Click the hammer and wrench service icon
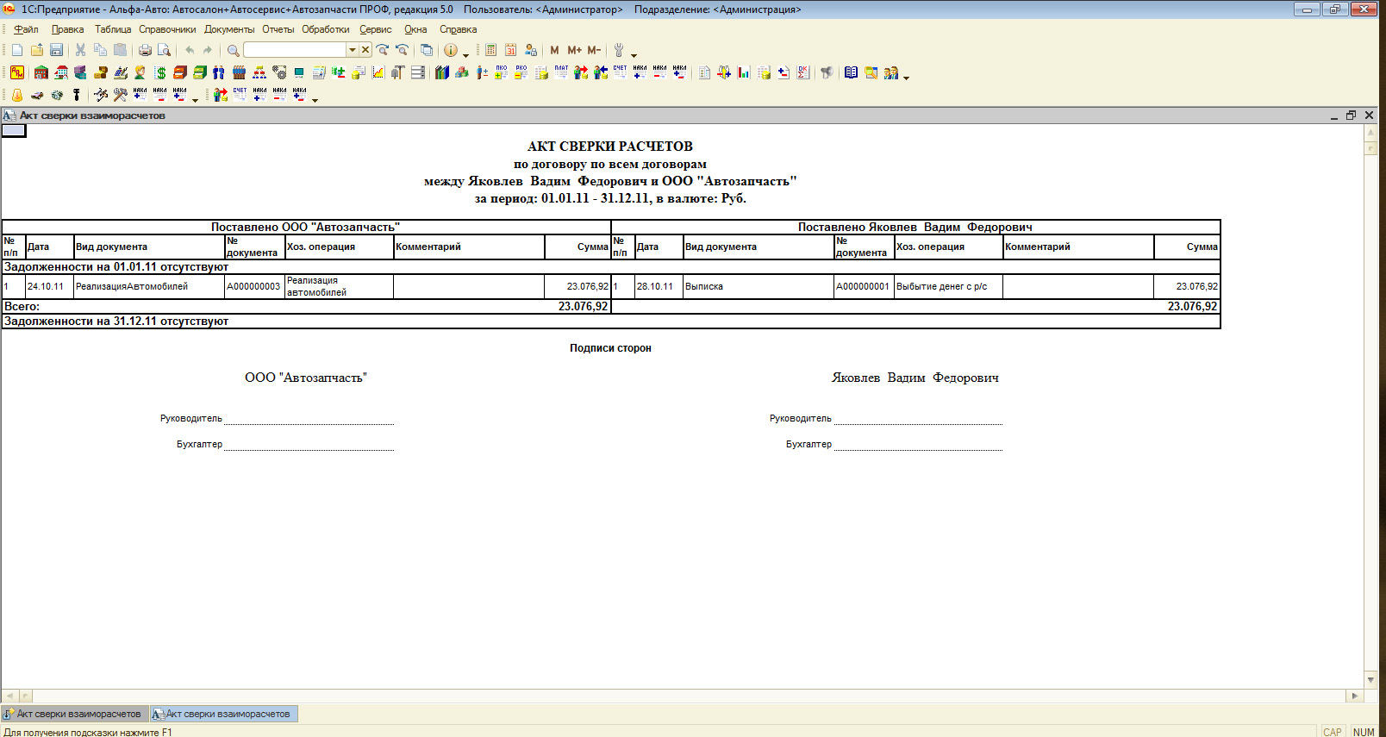The height and width of the screenshot is (737, 1386). pos(121,95)
